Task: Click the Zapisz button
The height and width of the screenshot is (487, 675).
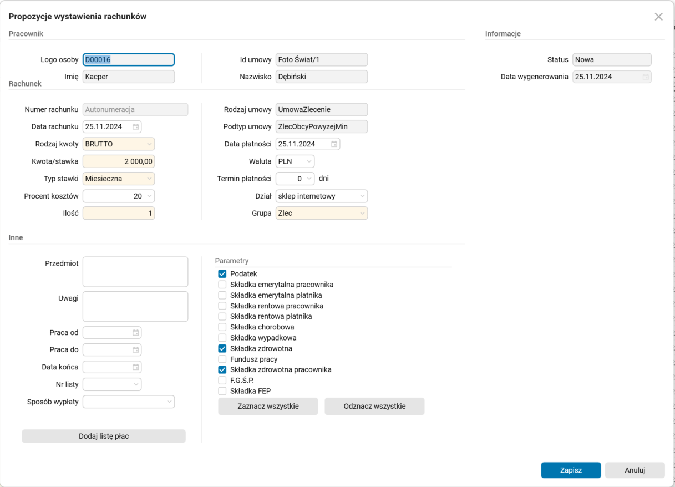Action: [x=571, y=470]
